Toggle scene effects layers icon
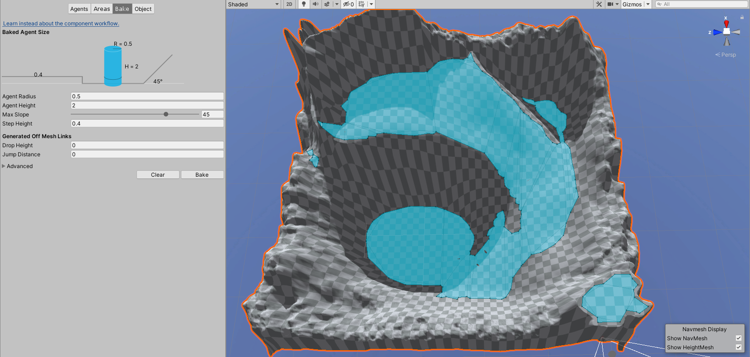 (327, 4)
